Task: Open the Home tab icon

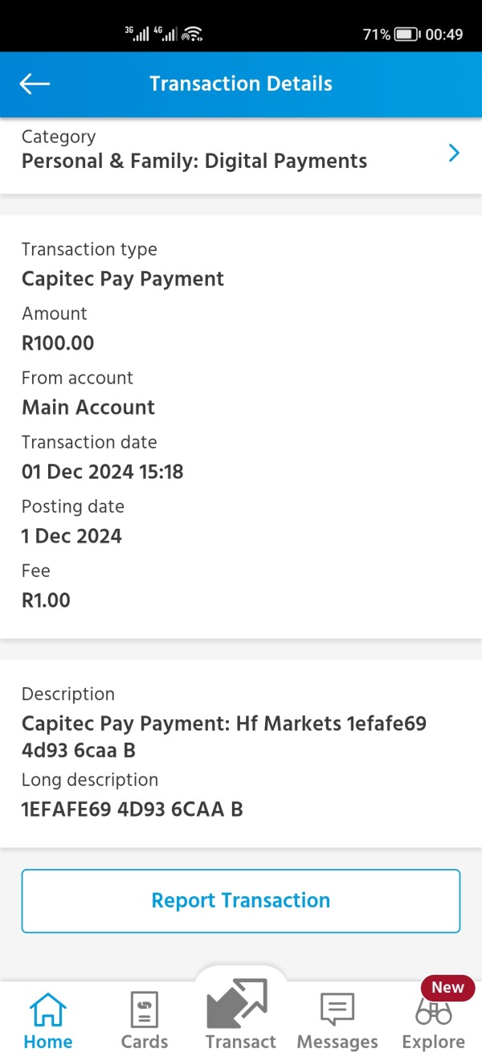Action: click(48, 1010)
